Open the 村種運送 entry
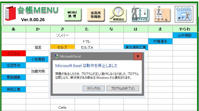The image size is (199, 111). [x=160, y=41]
